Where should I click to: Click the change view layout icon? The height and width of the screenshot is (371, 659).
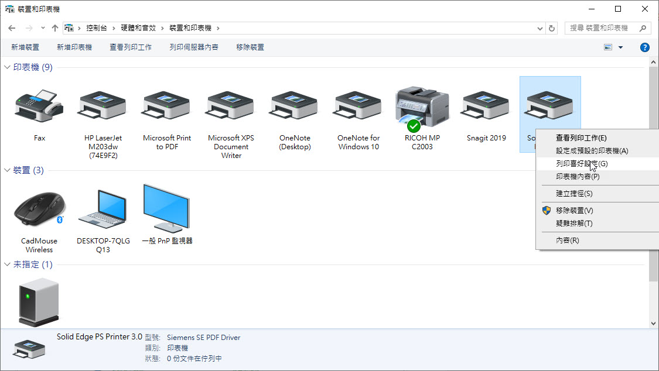click(x=607, y=47)
